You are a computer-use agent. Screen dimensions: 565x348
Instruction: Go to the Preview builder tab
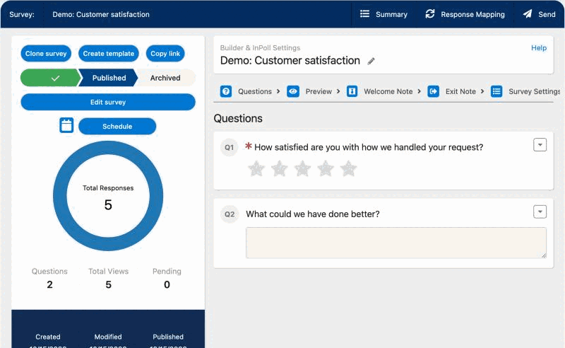pos(319,91)
